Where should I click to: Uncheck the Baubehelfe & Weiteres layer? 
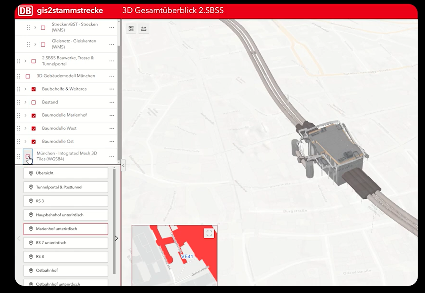[x=34, y=89]
